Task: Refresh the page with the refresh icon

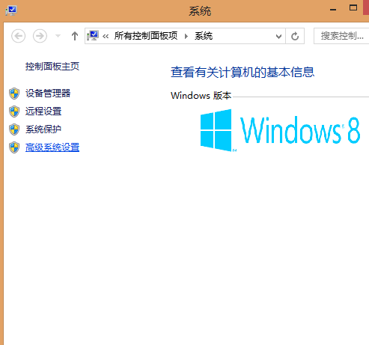Action: pos(295,36)
